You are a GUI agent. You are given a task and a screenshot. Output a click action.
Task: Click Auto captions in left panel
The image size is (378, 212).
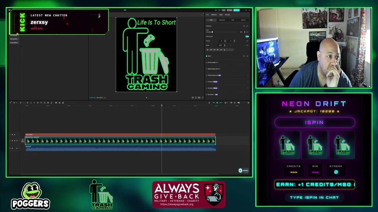click(14, 39)
